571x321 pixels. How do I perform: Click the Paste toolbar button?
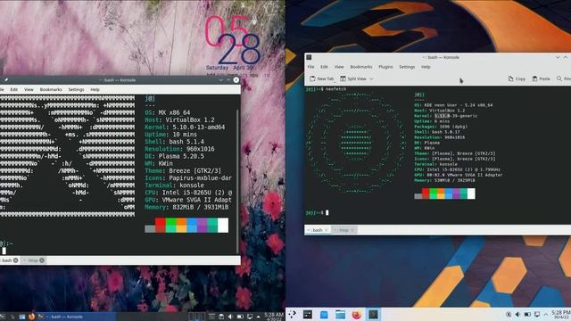coord(542,78)
